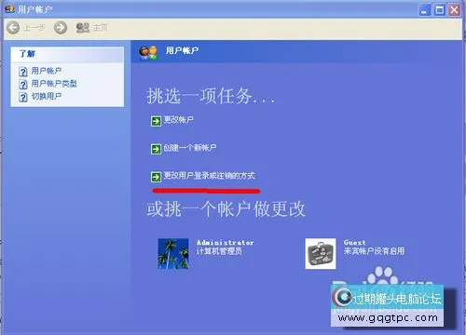The image size is (466, 335).
Task: Minimize the User Accounts window
Action: click(425, 10)
